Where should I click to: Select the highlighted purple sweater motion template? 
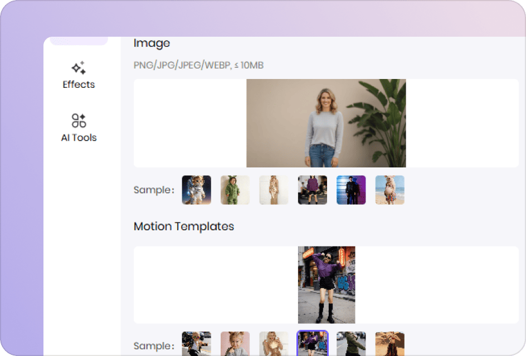click(x=312, y=344)
